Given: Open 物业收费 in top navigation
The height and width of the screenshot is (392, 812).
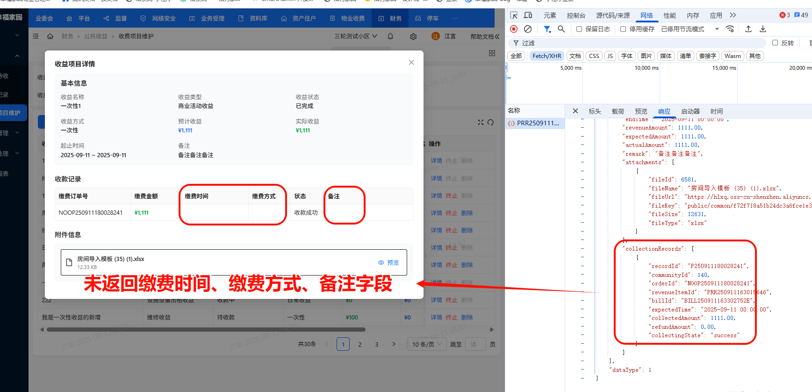Looking at the screenshot, I should 347,18.
